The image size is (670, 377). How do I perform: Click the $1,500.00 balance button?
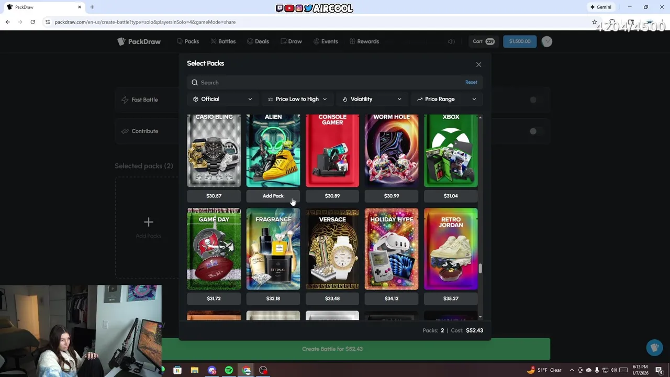point(520,41)
